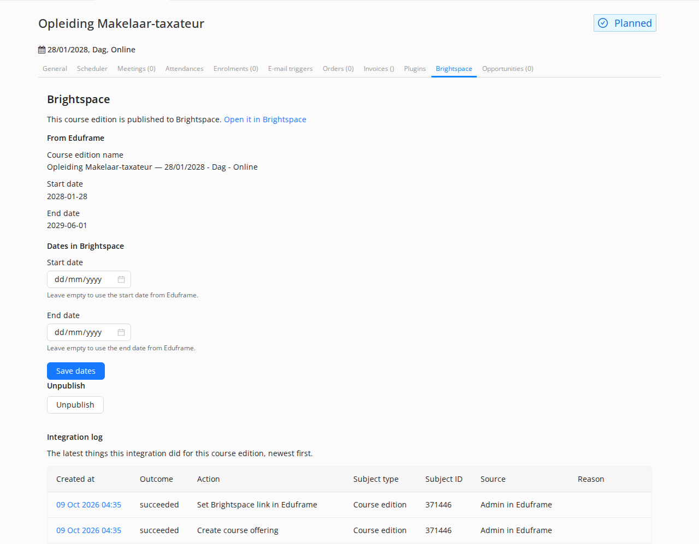Go to the Attendances tab
Viewport: 699px width, 544px height.
point(185,69)
